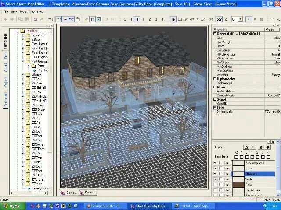This screenshot has height=210, width=281.
Task: Expand the EBase folder in tree
Action: click(23, 39)
